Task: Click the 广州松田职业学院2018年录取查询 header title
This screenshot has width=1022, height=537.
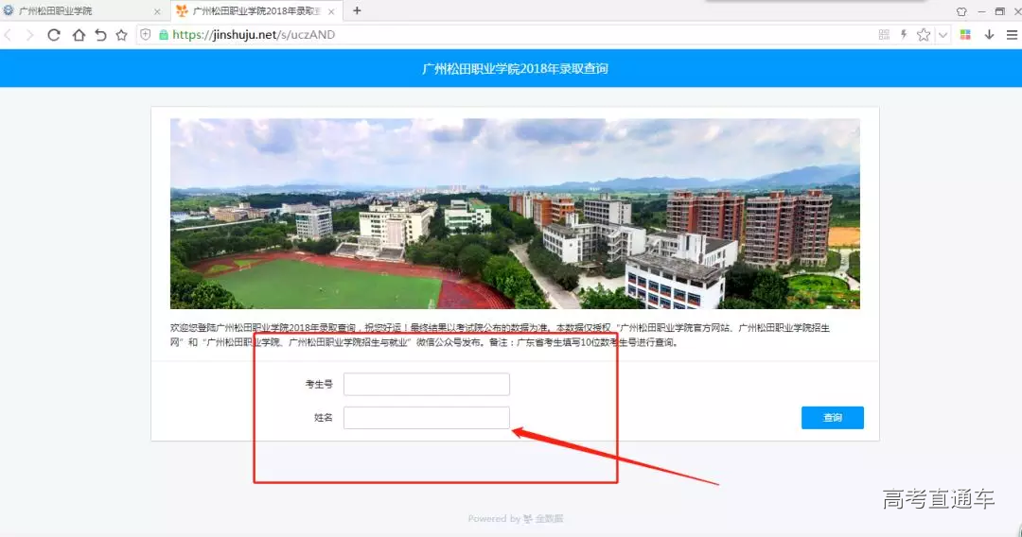Action: point(515,68)
